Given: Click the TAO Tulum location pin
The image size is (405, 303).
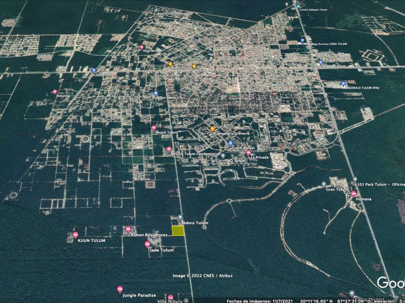Looking at the screenshot, I should tap(223, 155).
